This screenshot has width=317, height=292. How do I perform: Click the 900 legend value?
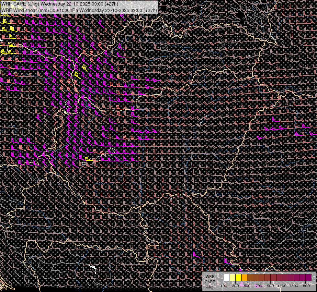coord(270,286)
